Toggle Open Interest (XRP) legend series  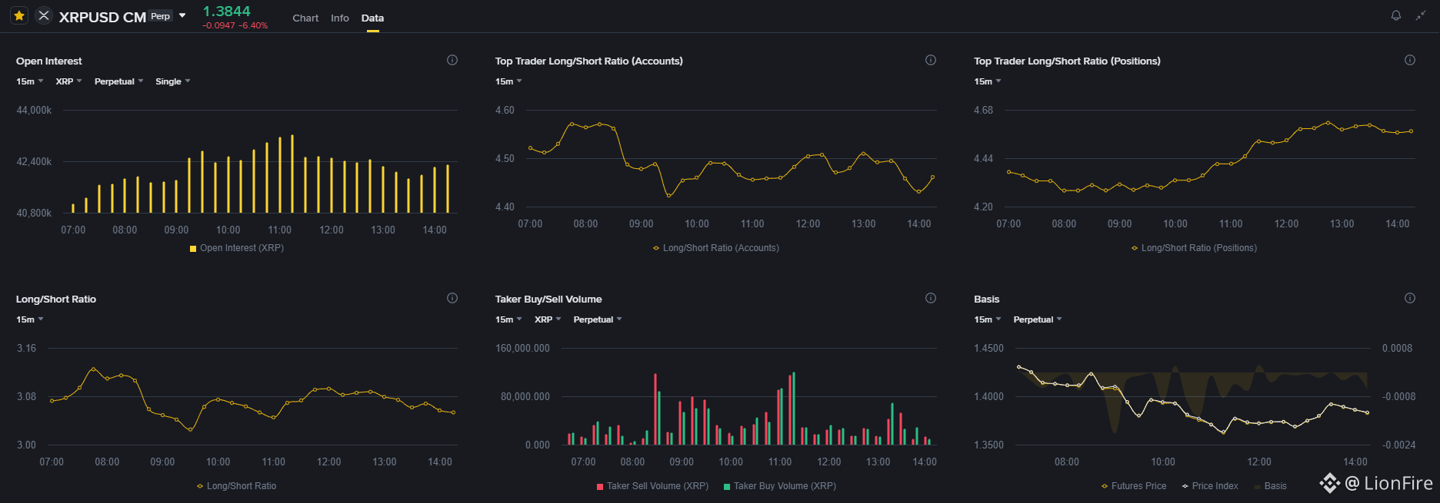click(x=237, y=248)
